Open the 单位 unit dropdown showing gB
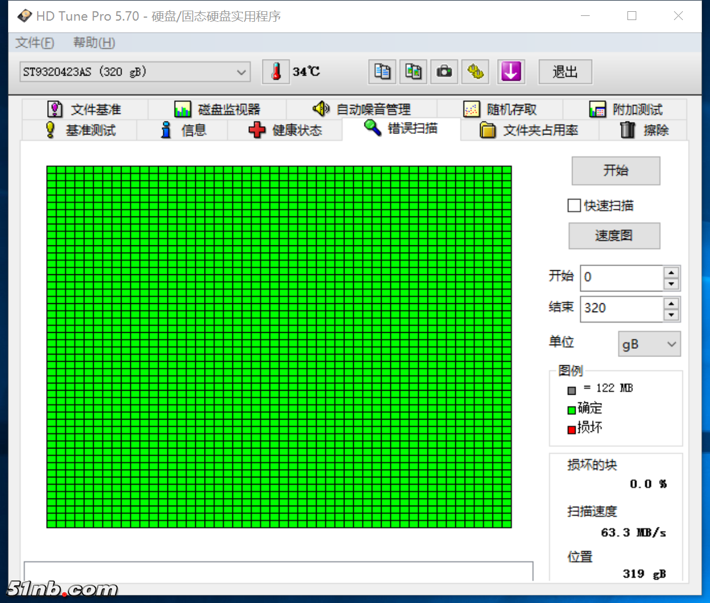The image size is (710, 603). point(649,344)
